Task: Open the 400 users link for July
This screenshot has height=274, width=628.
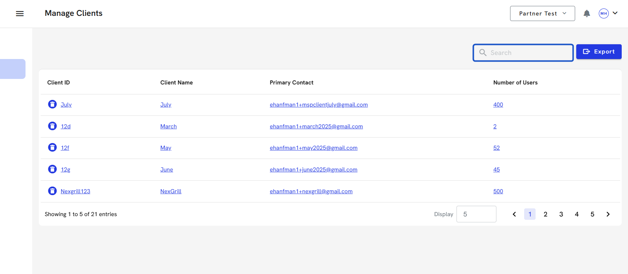Action: pyautogui.click(x=498, y=105)
